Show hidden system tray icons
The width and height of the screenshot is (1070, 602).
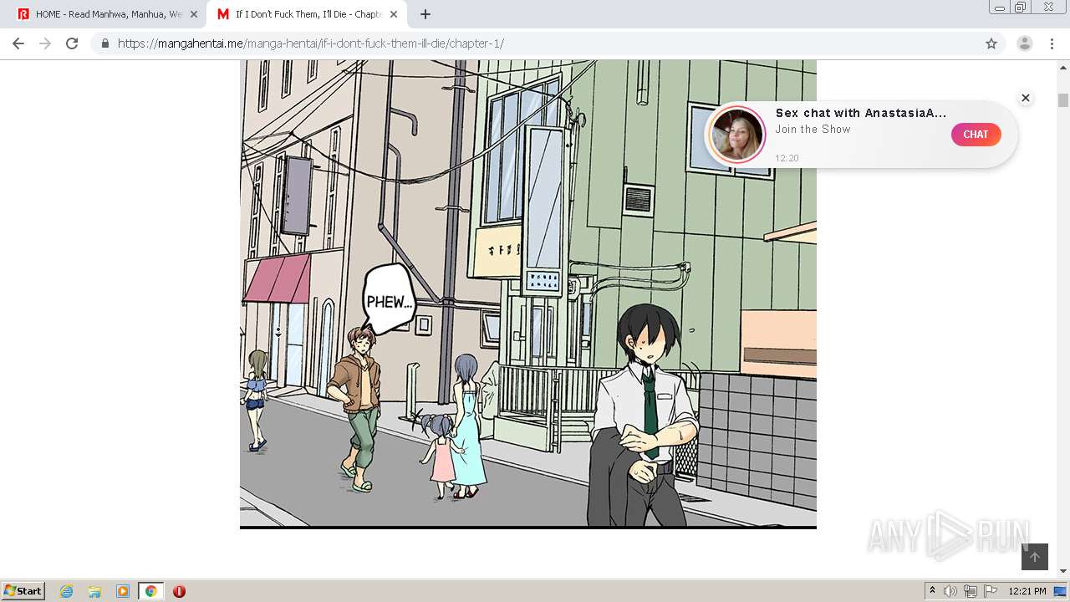coord(933,591)
